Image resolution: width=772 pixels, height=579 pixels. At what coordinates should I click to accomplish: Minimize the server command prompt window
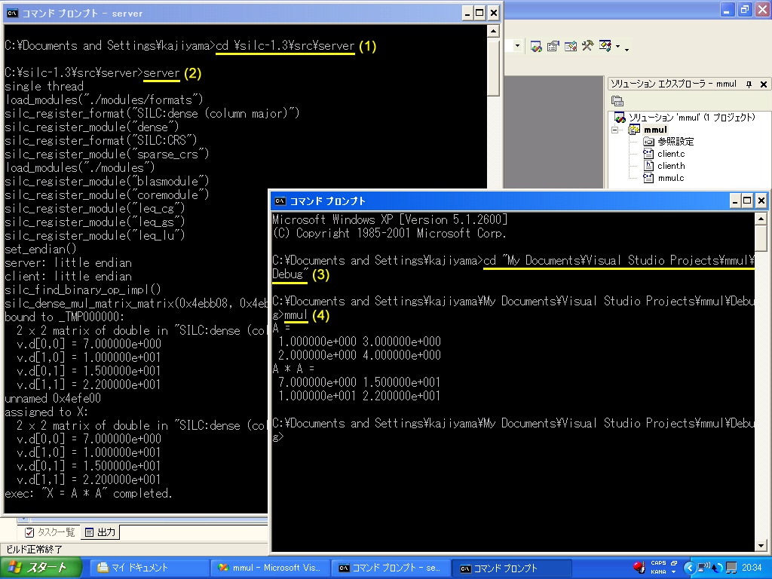[467, 14]
